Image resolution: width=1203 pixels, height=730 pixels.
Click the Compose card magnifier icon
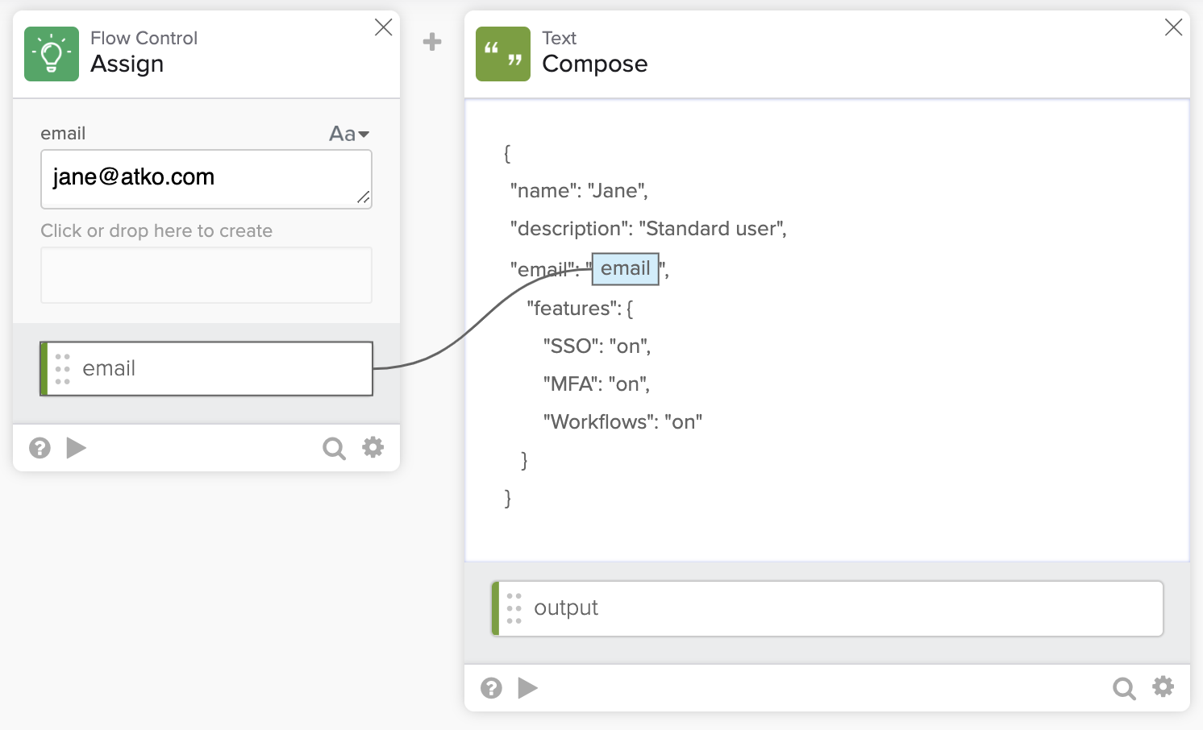tap(1123, 688)
